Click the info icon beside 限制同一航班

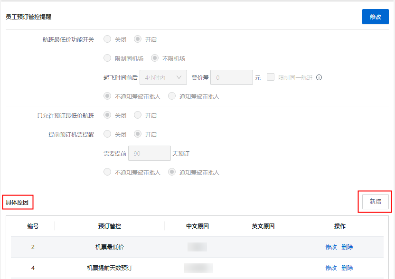tap(319, 77)
